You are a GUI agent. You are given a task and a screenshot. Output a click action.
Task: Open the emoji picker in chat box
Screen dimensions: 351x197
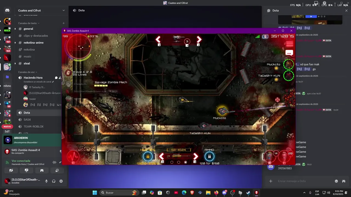(336, 181)
